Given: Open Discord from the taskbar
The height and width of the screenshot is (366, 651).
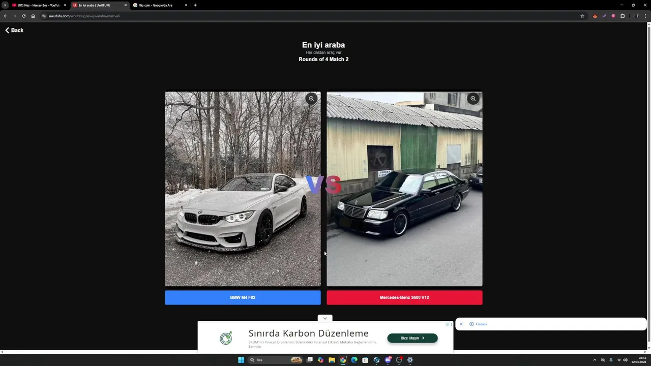Looking at the screenshot, I should click(388, 360).
